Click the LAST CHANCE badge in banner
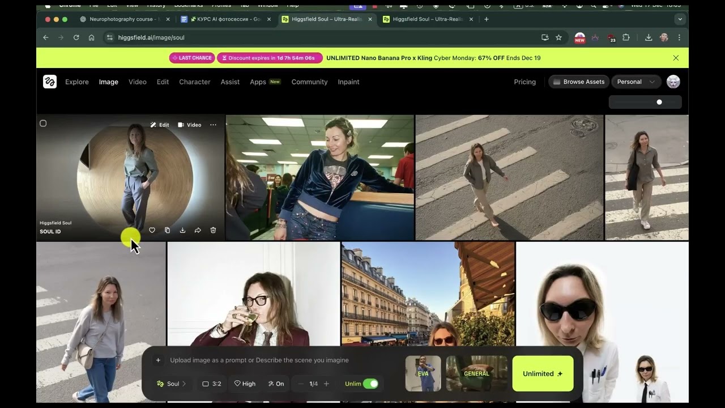This screenshot has height=408, width=725. tap(192, 58)
